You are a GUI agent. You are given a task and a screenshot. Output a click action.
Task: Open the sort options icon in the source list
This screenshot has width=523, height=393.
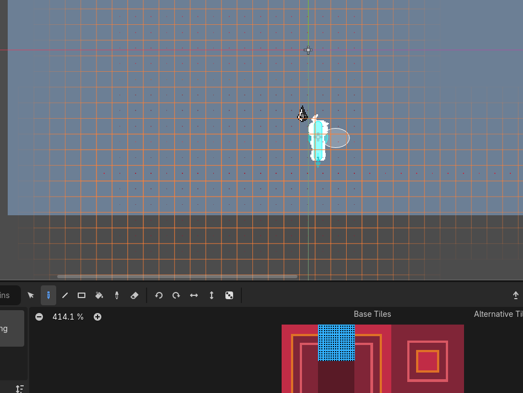coord(19,389)
